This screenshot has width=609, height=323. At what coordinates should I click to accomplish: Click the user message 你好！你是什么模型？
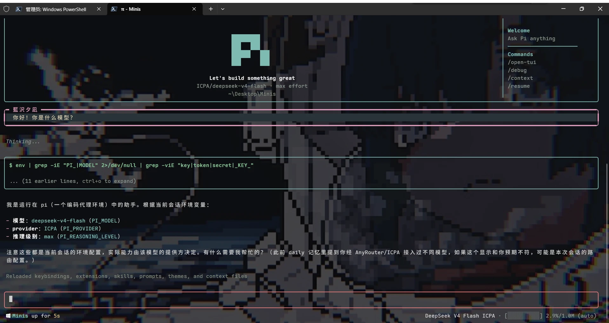click(43, 118)
